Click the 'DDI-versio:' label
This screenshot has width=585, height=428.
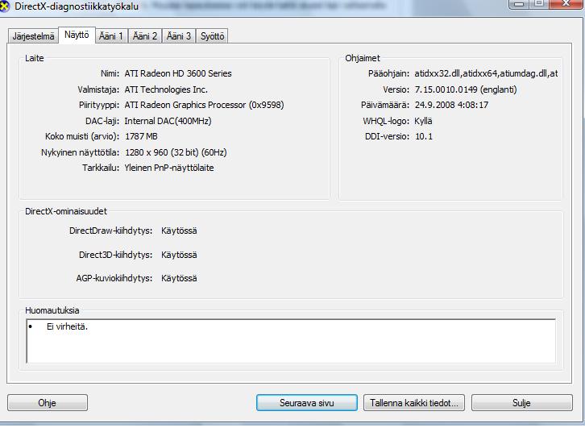point(388,136)
